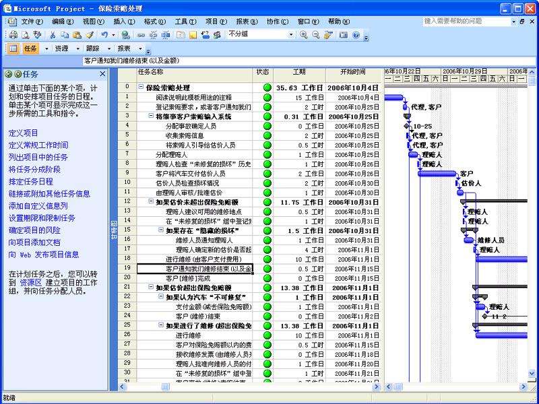The width and height of the screenshot is (539, 404).
Task: Collapse the 如果存在“隐藏的损坏” group
Action: (161, 230)
